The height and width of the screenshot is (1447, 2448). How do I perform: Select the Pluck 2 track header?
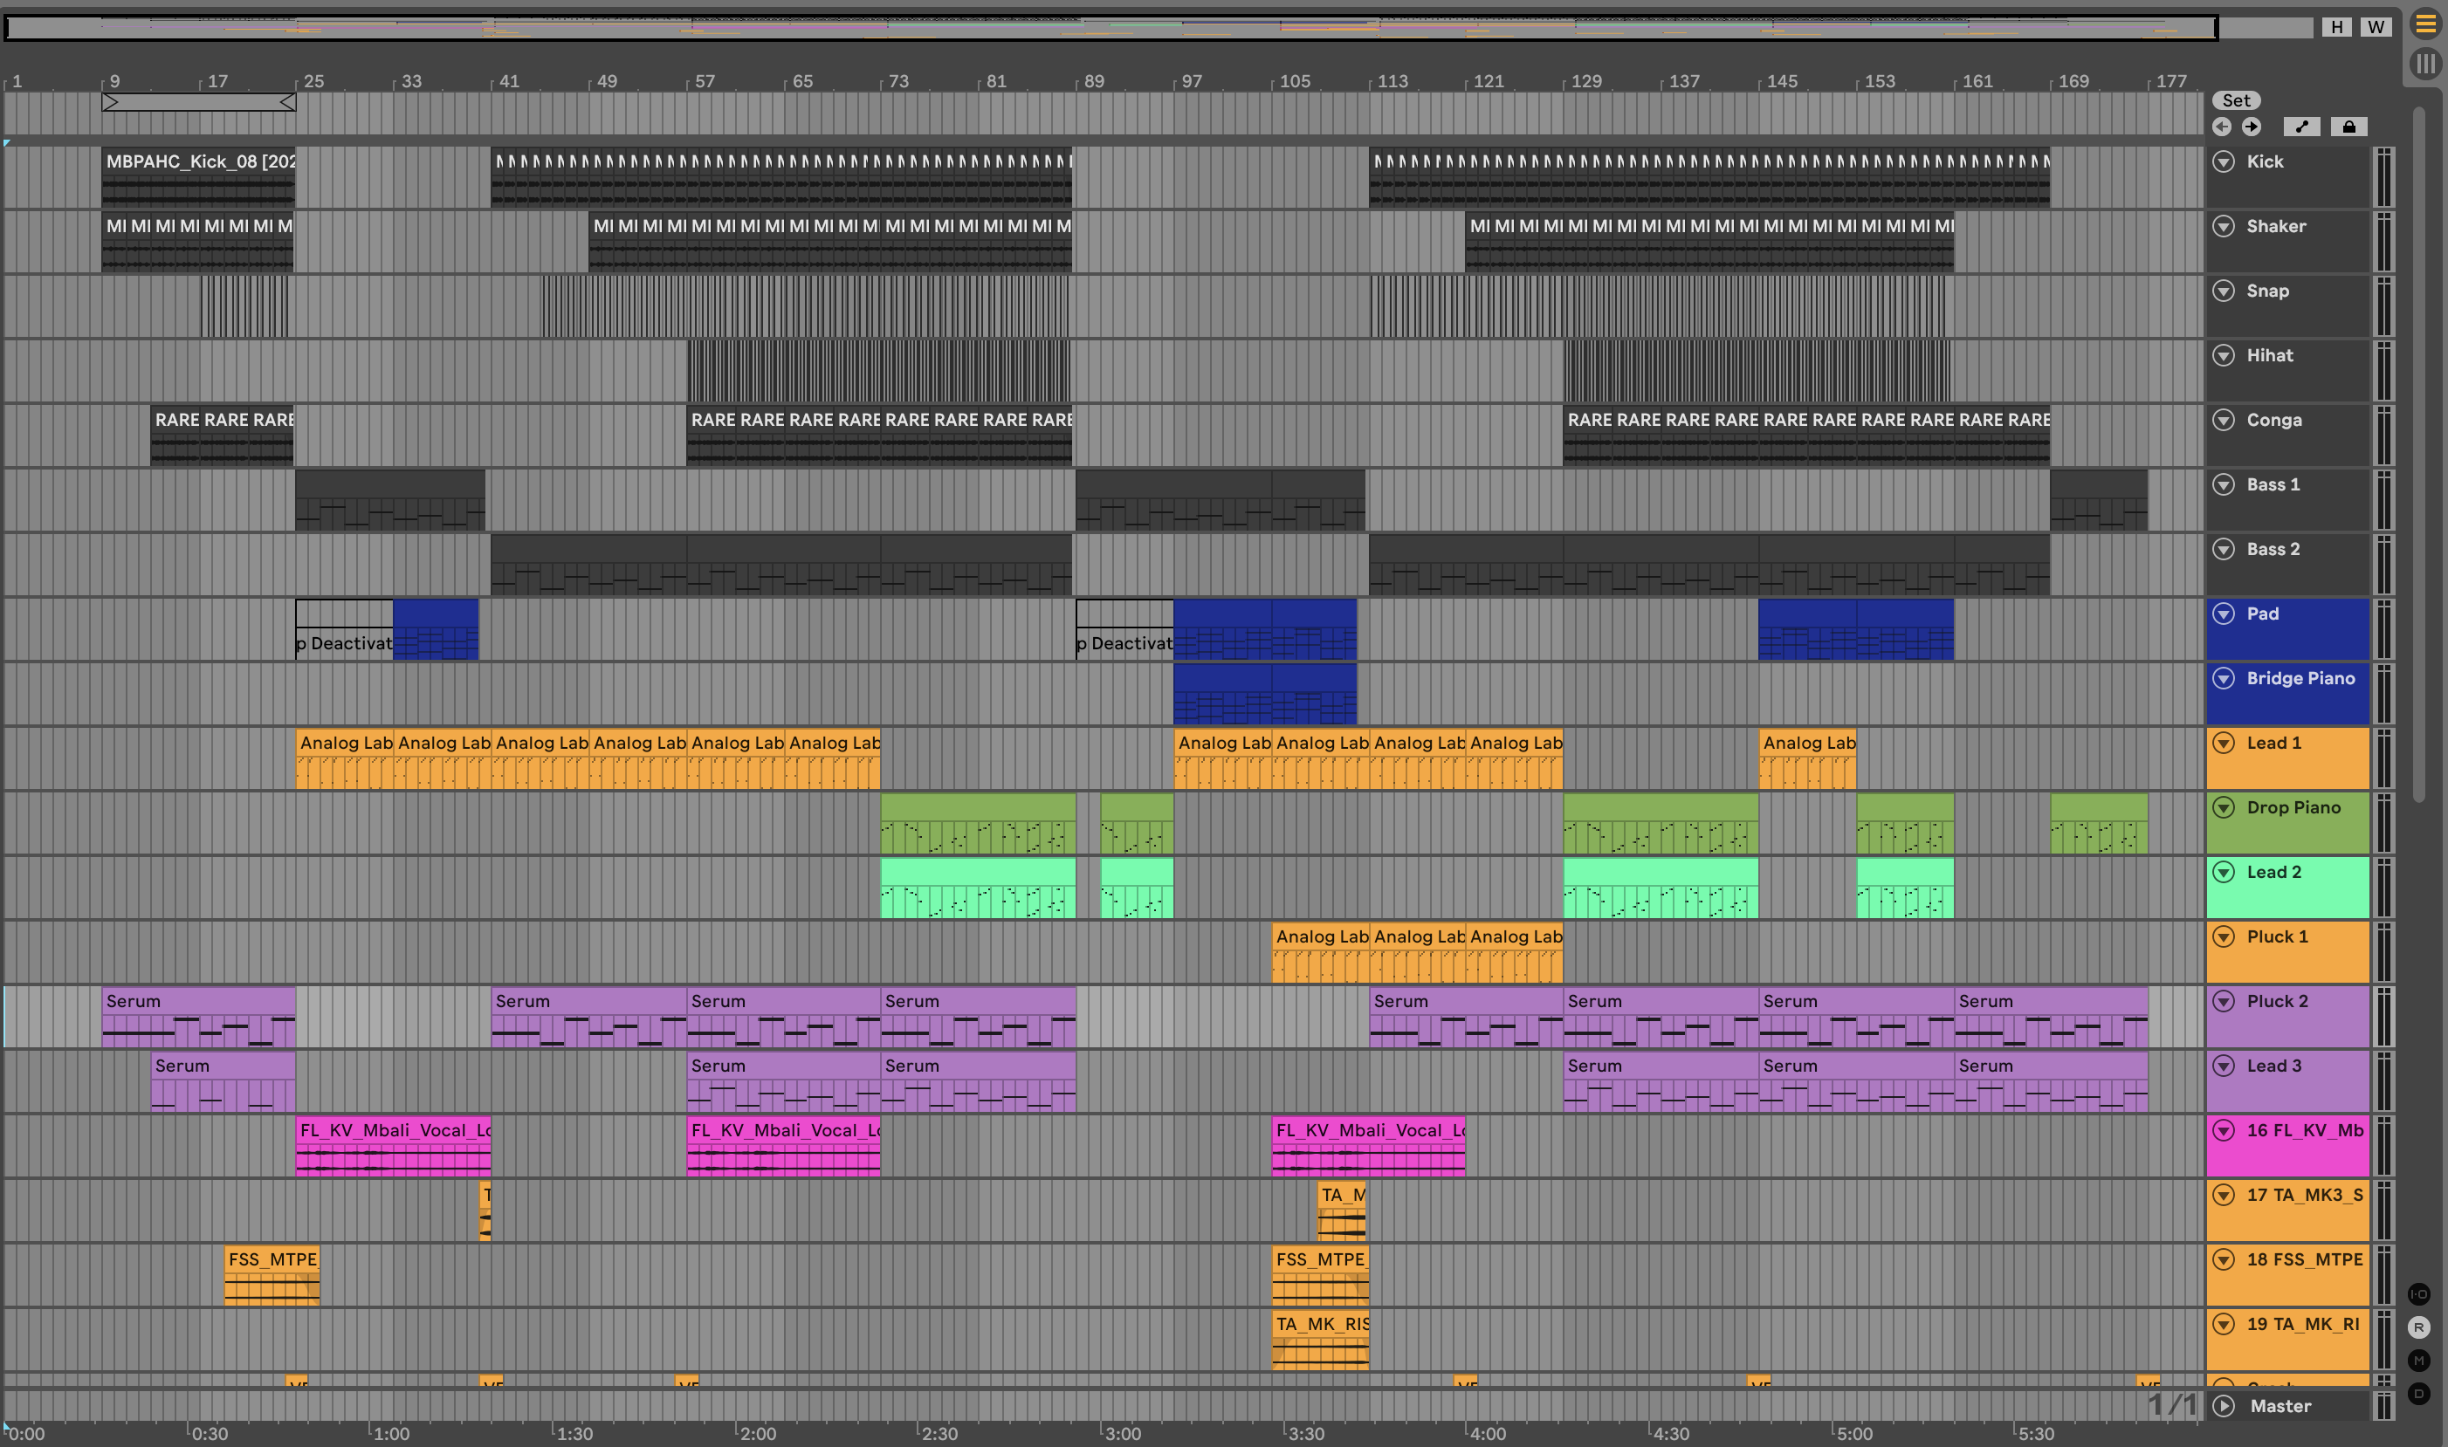pos(2279,1001)
